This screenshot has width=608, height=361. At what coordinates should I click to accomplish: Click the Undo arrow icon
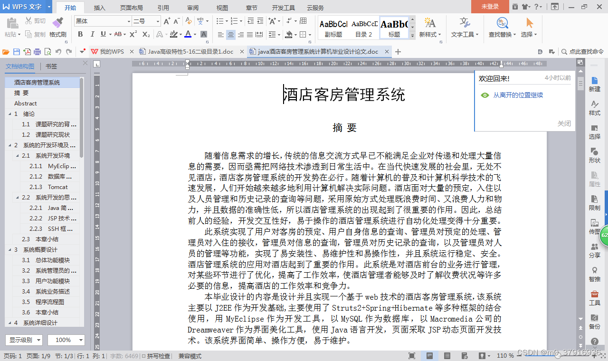click(x=58, y=52)
